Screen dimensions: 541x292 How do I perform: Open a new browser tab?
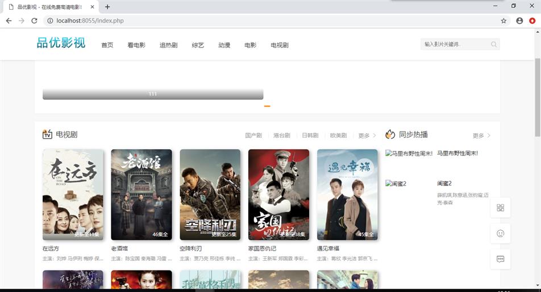(107, 7)
